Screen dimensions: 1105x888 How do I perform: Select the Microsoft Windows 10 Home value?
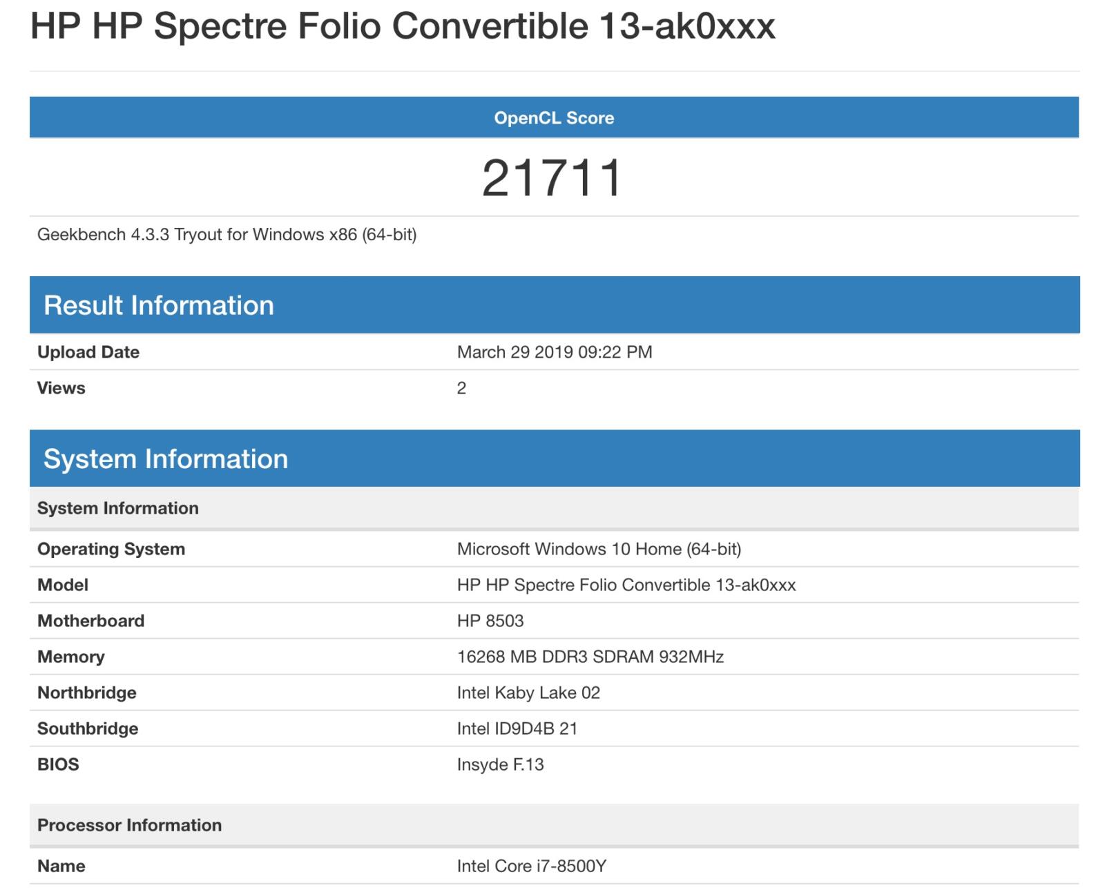(x=599, y=549)
